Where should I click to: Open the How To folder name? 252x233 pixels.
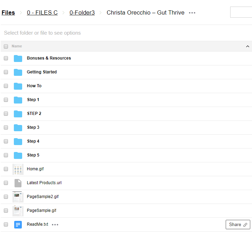(x=34, y=86)
